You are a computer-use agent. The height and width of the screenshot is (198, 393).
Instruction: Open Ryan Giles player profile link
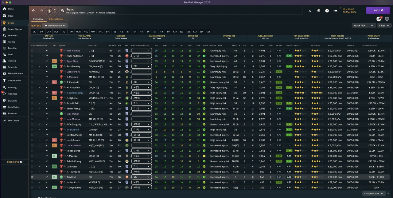pyautogui.click(x=72, y=61)
